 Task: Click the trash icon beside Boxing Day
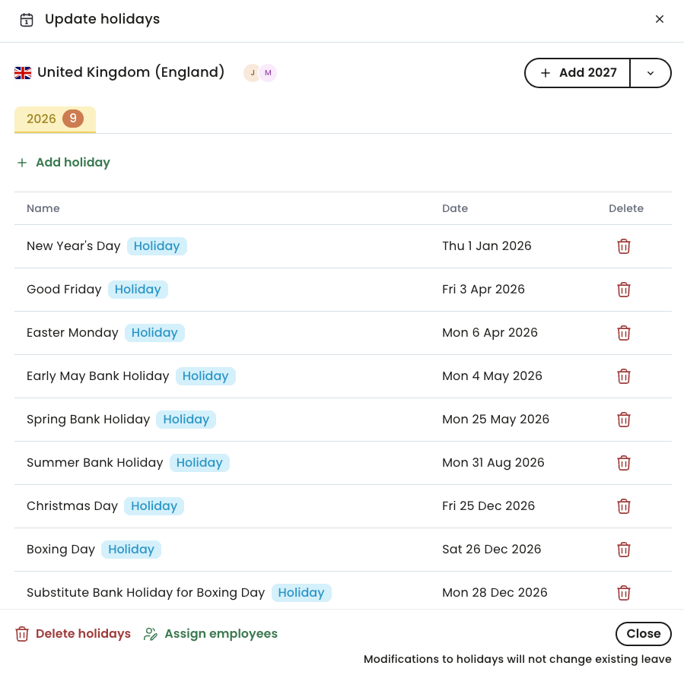pos(624,550)
